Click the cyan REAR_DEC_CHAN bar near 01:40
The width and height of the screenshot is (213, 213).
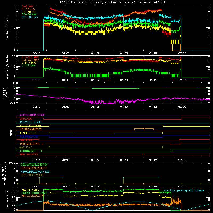(x=141, y=177)
